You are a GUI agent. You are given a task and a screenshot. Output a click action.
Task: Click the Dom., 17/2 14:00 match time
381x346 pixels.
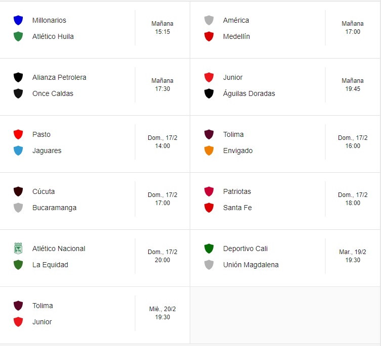[162, 142]
